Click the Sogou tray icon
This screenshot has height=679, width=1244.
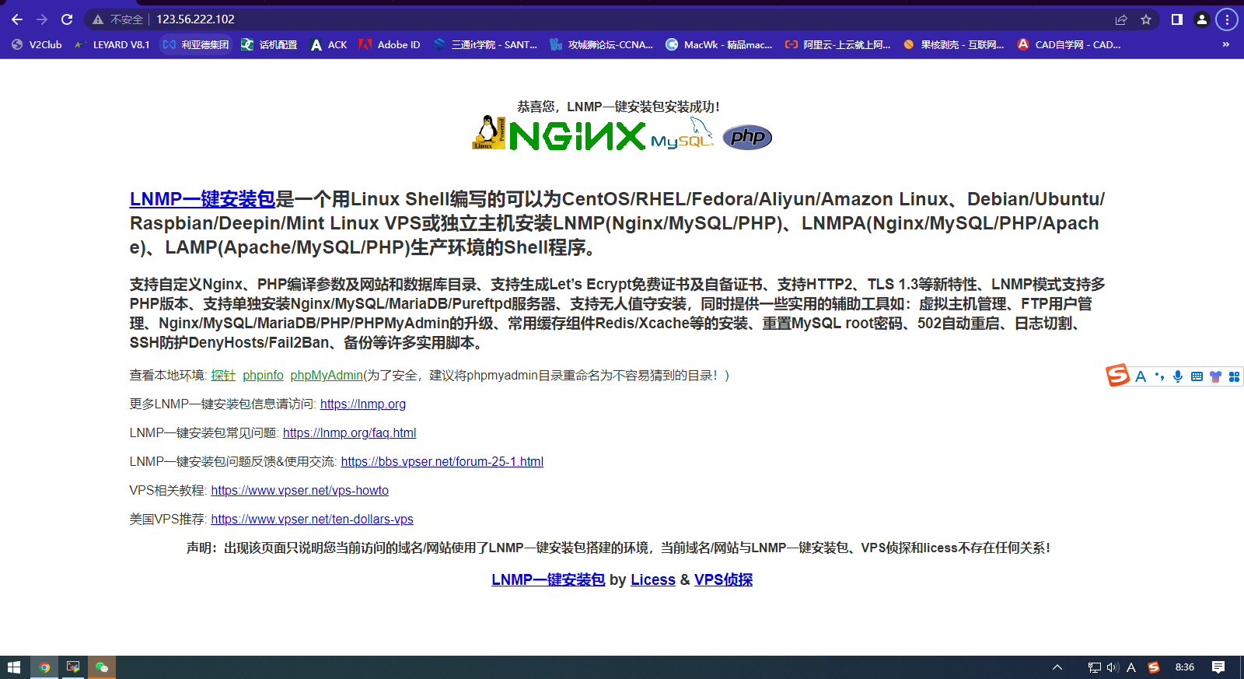click(1154, 667)
